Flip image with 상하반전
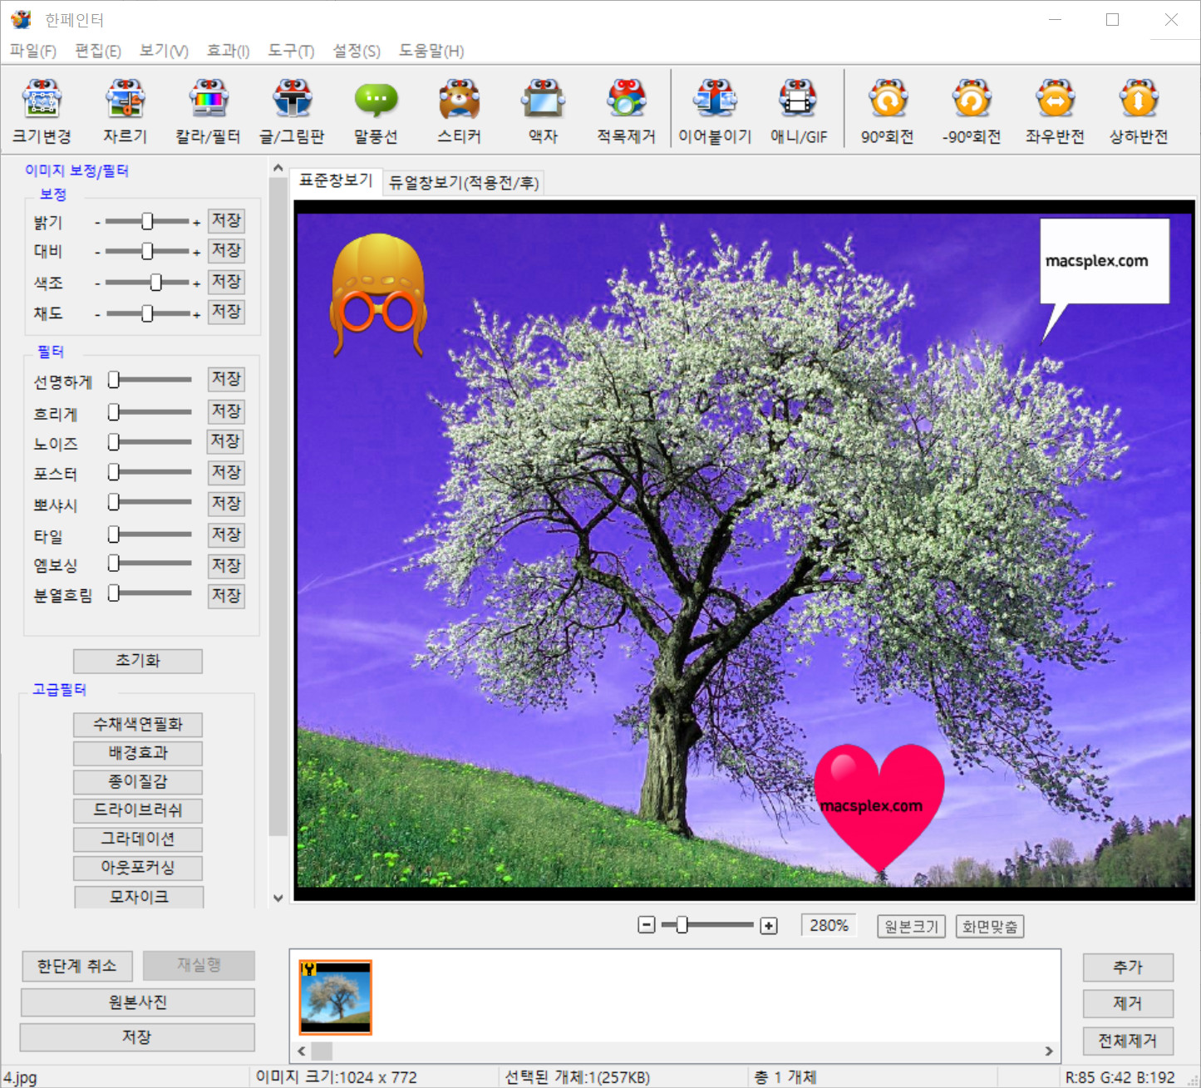This screenshot has width=1201, height=1088. [1139, 112]
